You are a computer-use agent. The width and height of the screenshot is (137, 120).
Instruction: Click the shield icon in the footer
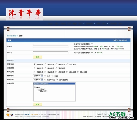click(12, 115)
